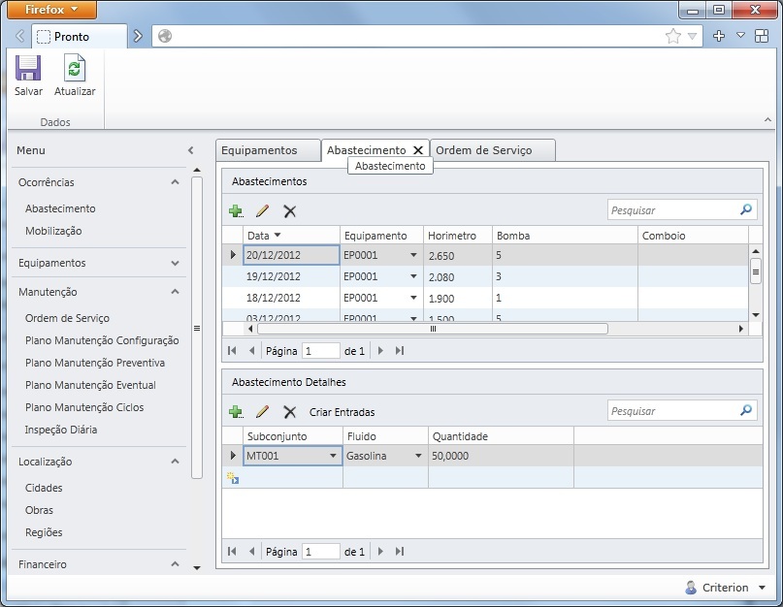This screenshot has height=607, width=783.
Task: Go to next page of Abastecimento Detalhes
Action: 380,551
